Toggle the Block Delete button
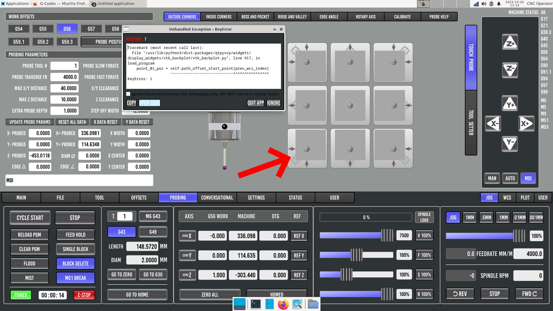This screenshot has height=311, width=553. coord(75,263)
